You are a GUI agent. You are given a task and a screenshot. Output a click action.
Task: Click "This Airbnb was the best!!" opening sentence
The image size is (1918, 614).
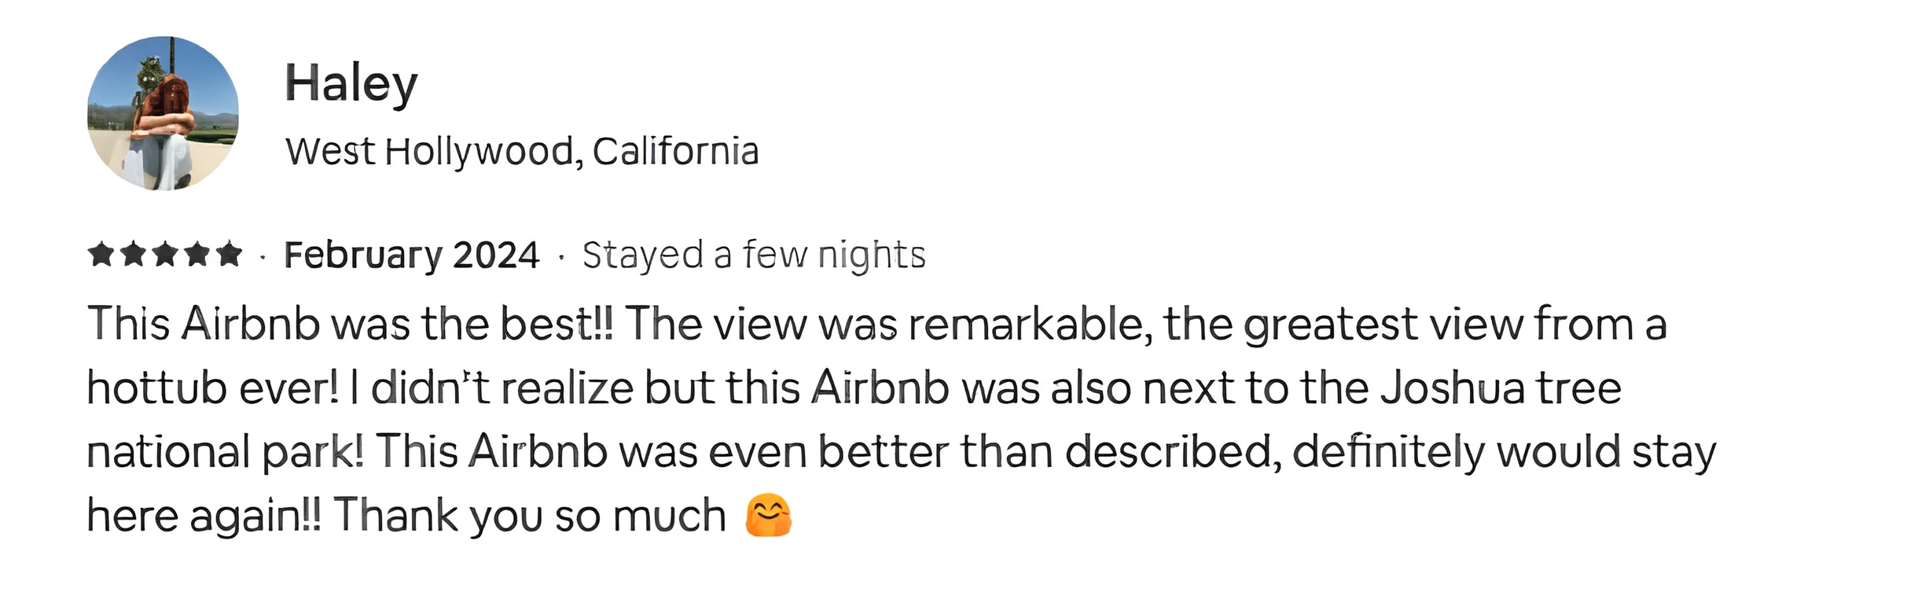350,324
